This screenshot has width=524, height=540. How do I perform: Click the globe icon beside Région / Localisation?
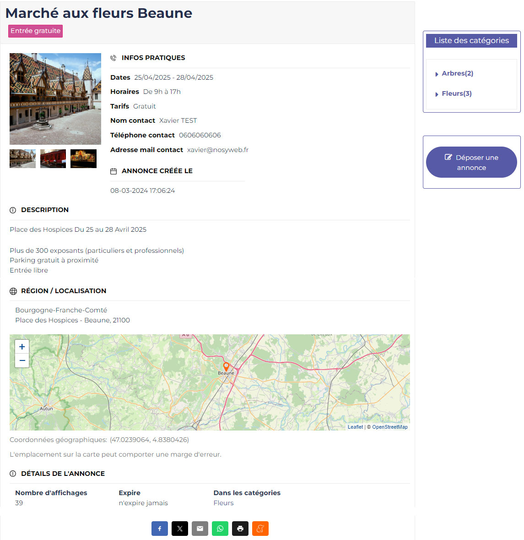pyautogui.click(x=13, y=291)
